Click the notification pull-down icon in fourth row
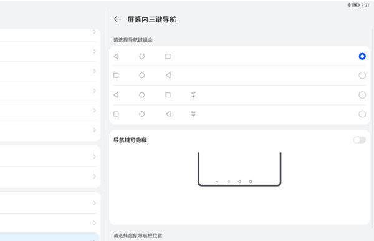 click(x=193, y=114)
